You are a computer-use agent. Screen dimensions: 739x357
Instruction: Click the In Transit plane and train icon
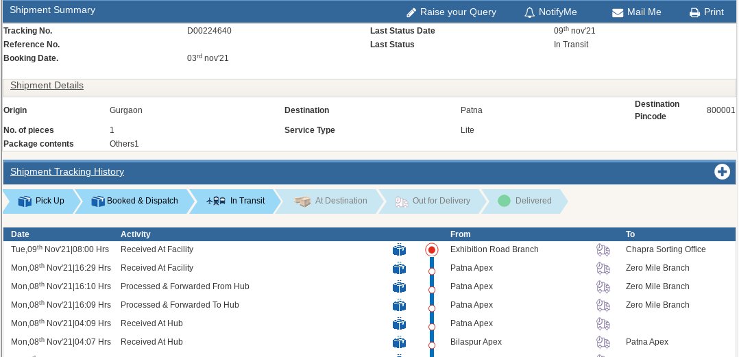pyautogui.click(x=216, y=201)
